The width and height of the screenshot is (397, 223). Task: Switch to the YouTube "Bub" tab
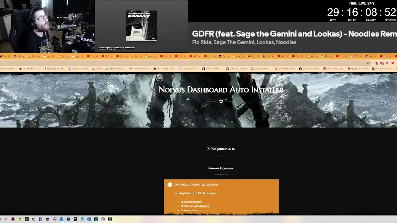(297, 56)
